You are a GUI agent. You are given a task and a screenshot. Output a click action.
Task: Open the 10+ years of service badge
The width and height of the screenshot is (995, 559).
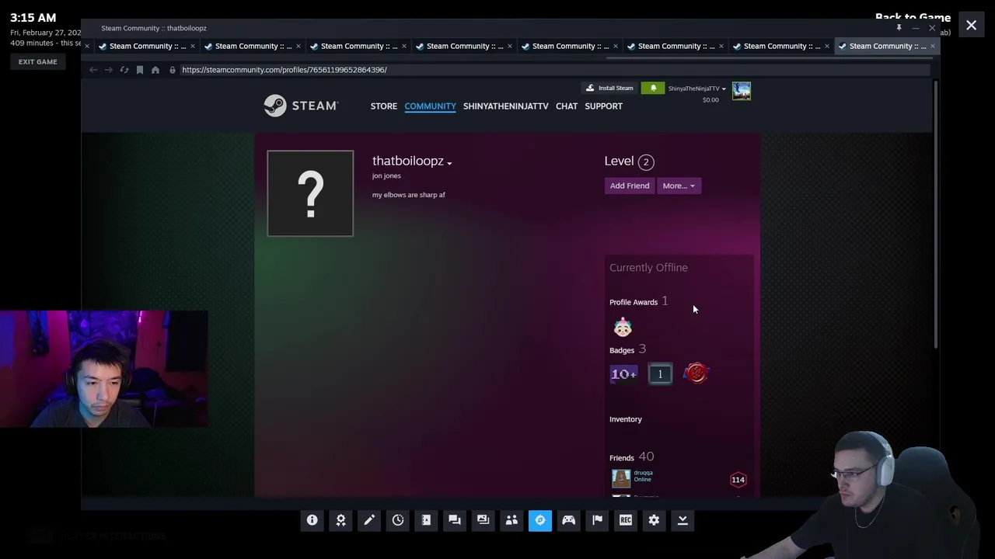[x=623, y=374]
